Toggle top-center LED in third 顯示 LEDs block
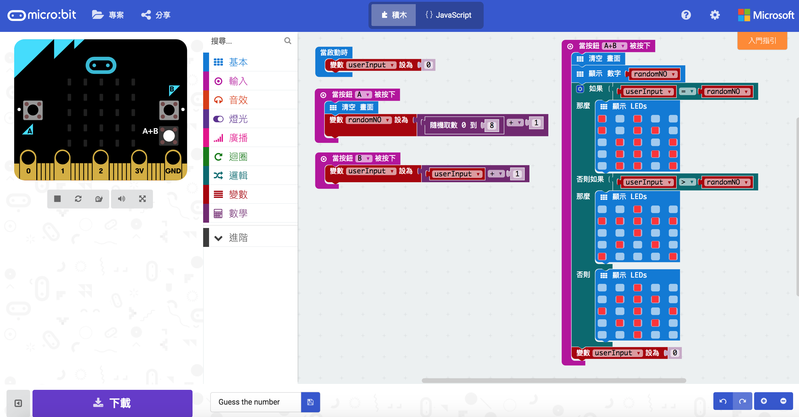The width and height of the screenshot is (799, 417). click(637, 288)
